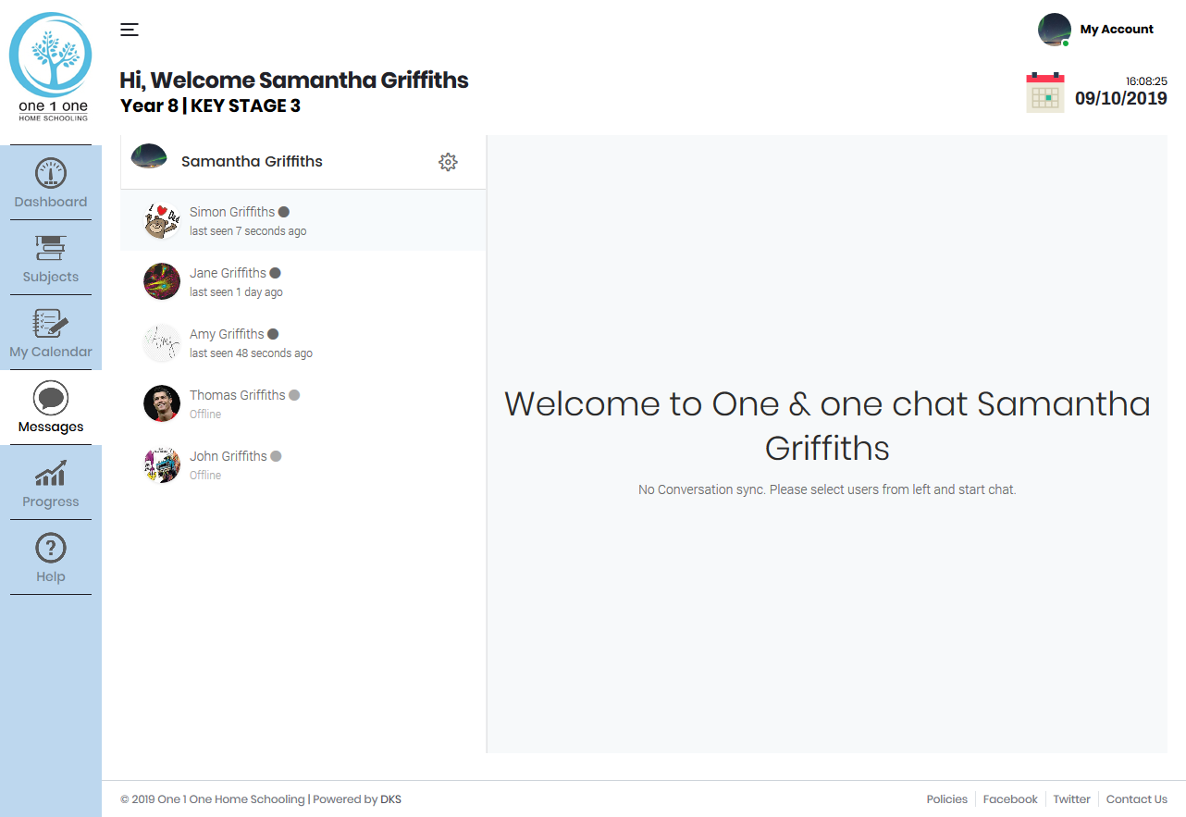Click the red calendar date icon

click(1045, 93)
